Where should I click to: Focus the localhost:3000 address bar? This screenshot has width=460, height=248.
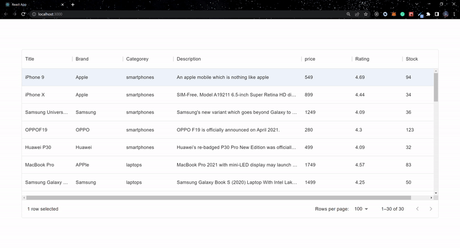click(188, 14)
